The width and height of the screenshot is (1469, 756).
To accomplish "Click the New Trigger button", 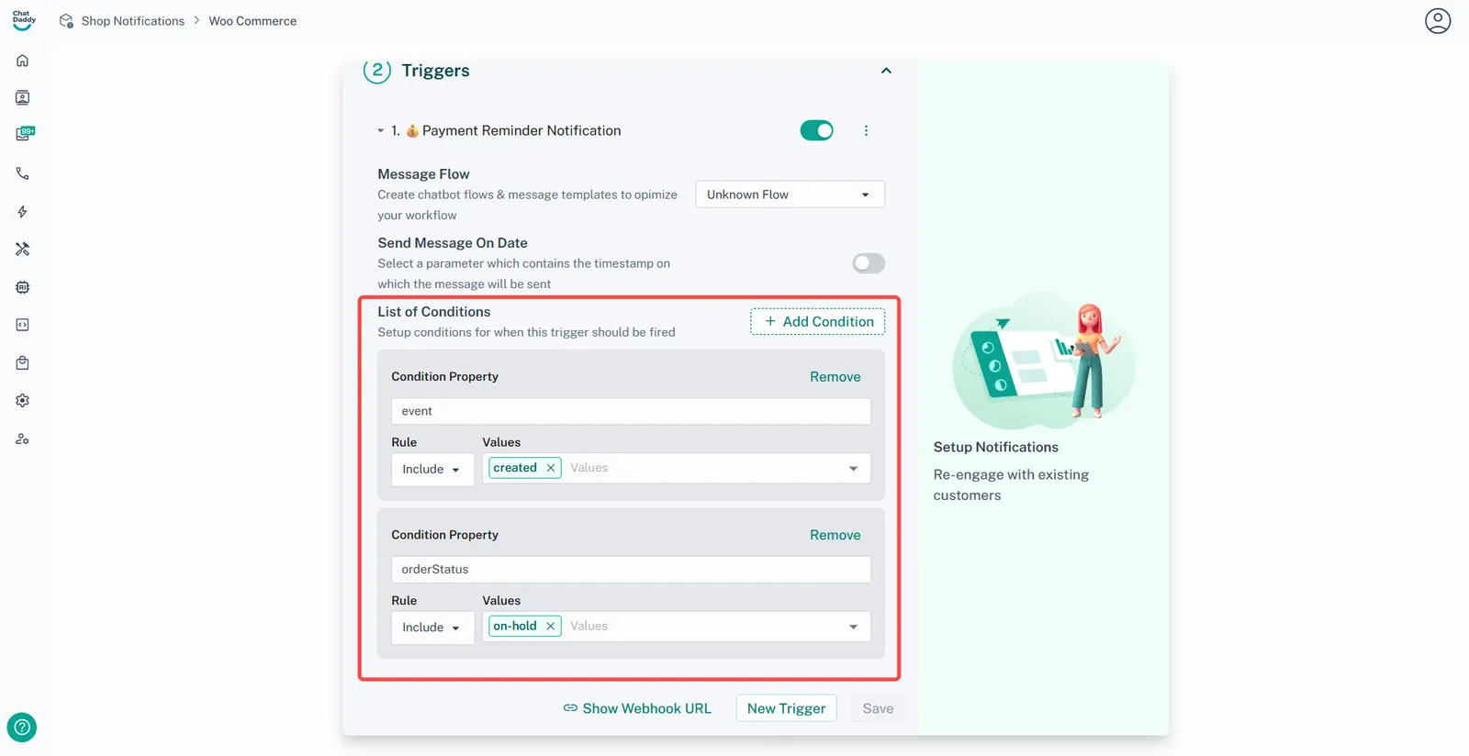I will [x=786, y=708].
